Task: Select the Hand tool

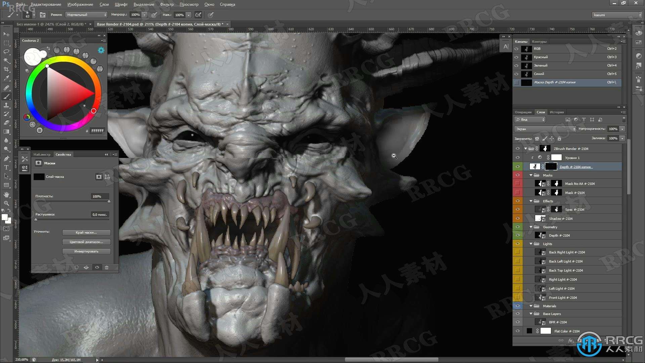Action: click(6, 195)
